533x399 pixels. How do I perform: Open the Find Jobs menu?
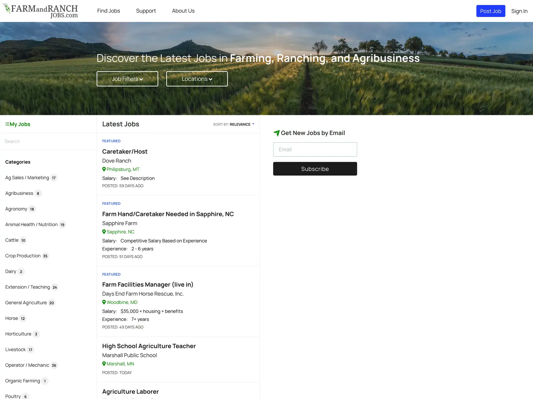tap(109, 11)
